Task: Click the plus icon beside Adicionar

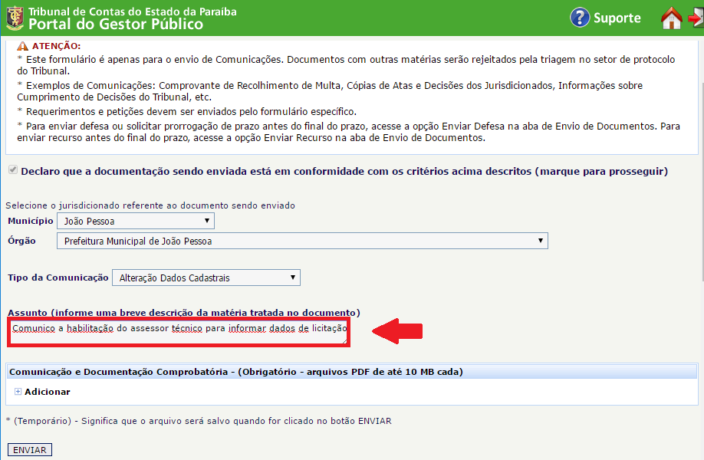Action: point(18,392)
